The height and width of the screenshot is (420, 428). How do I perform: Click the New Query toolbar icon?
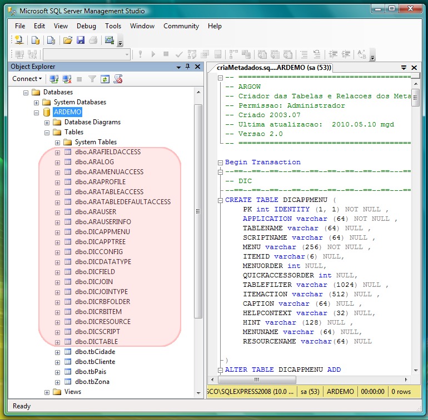coord(19,41)
